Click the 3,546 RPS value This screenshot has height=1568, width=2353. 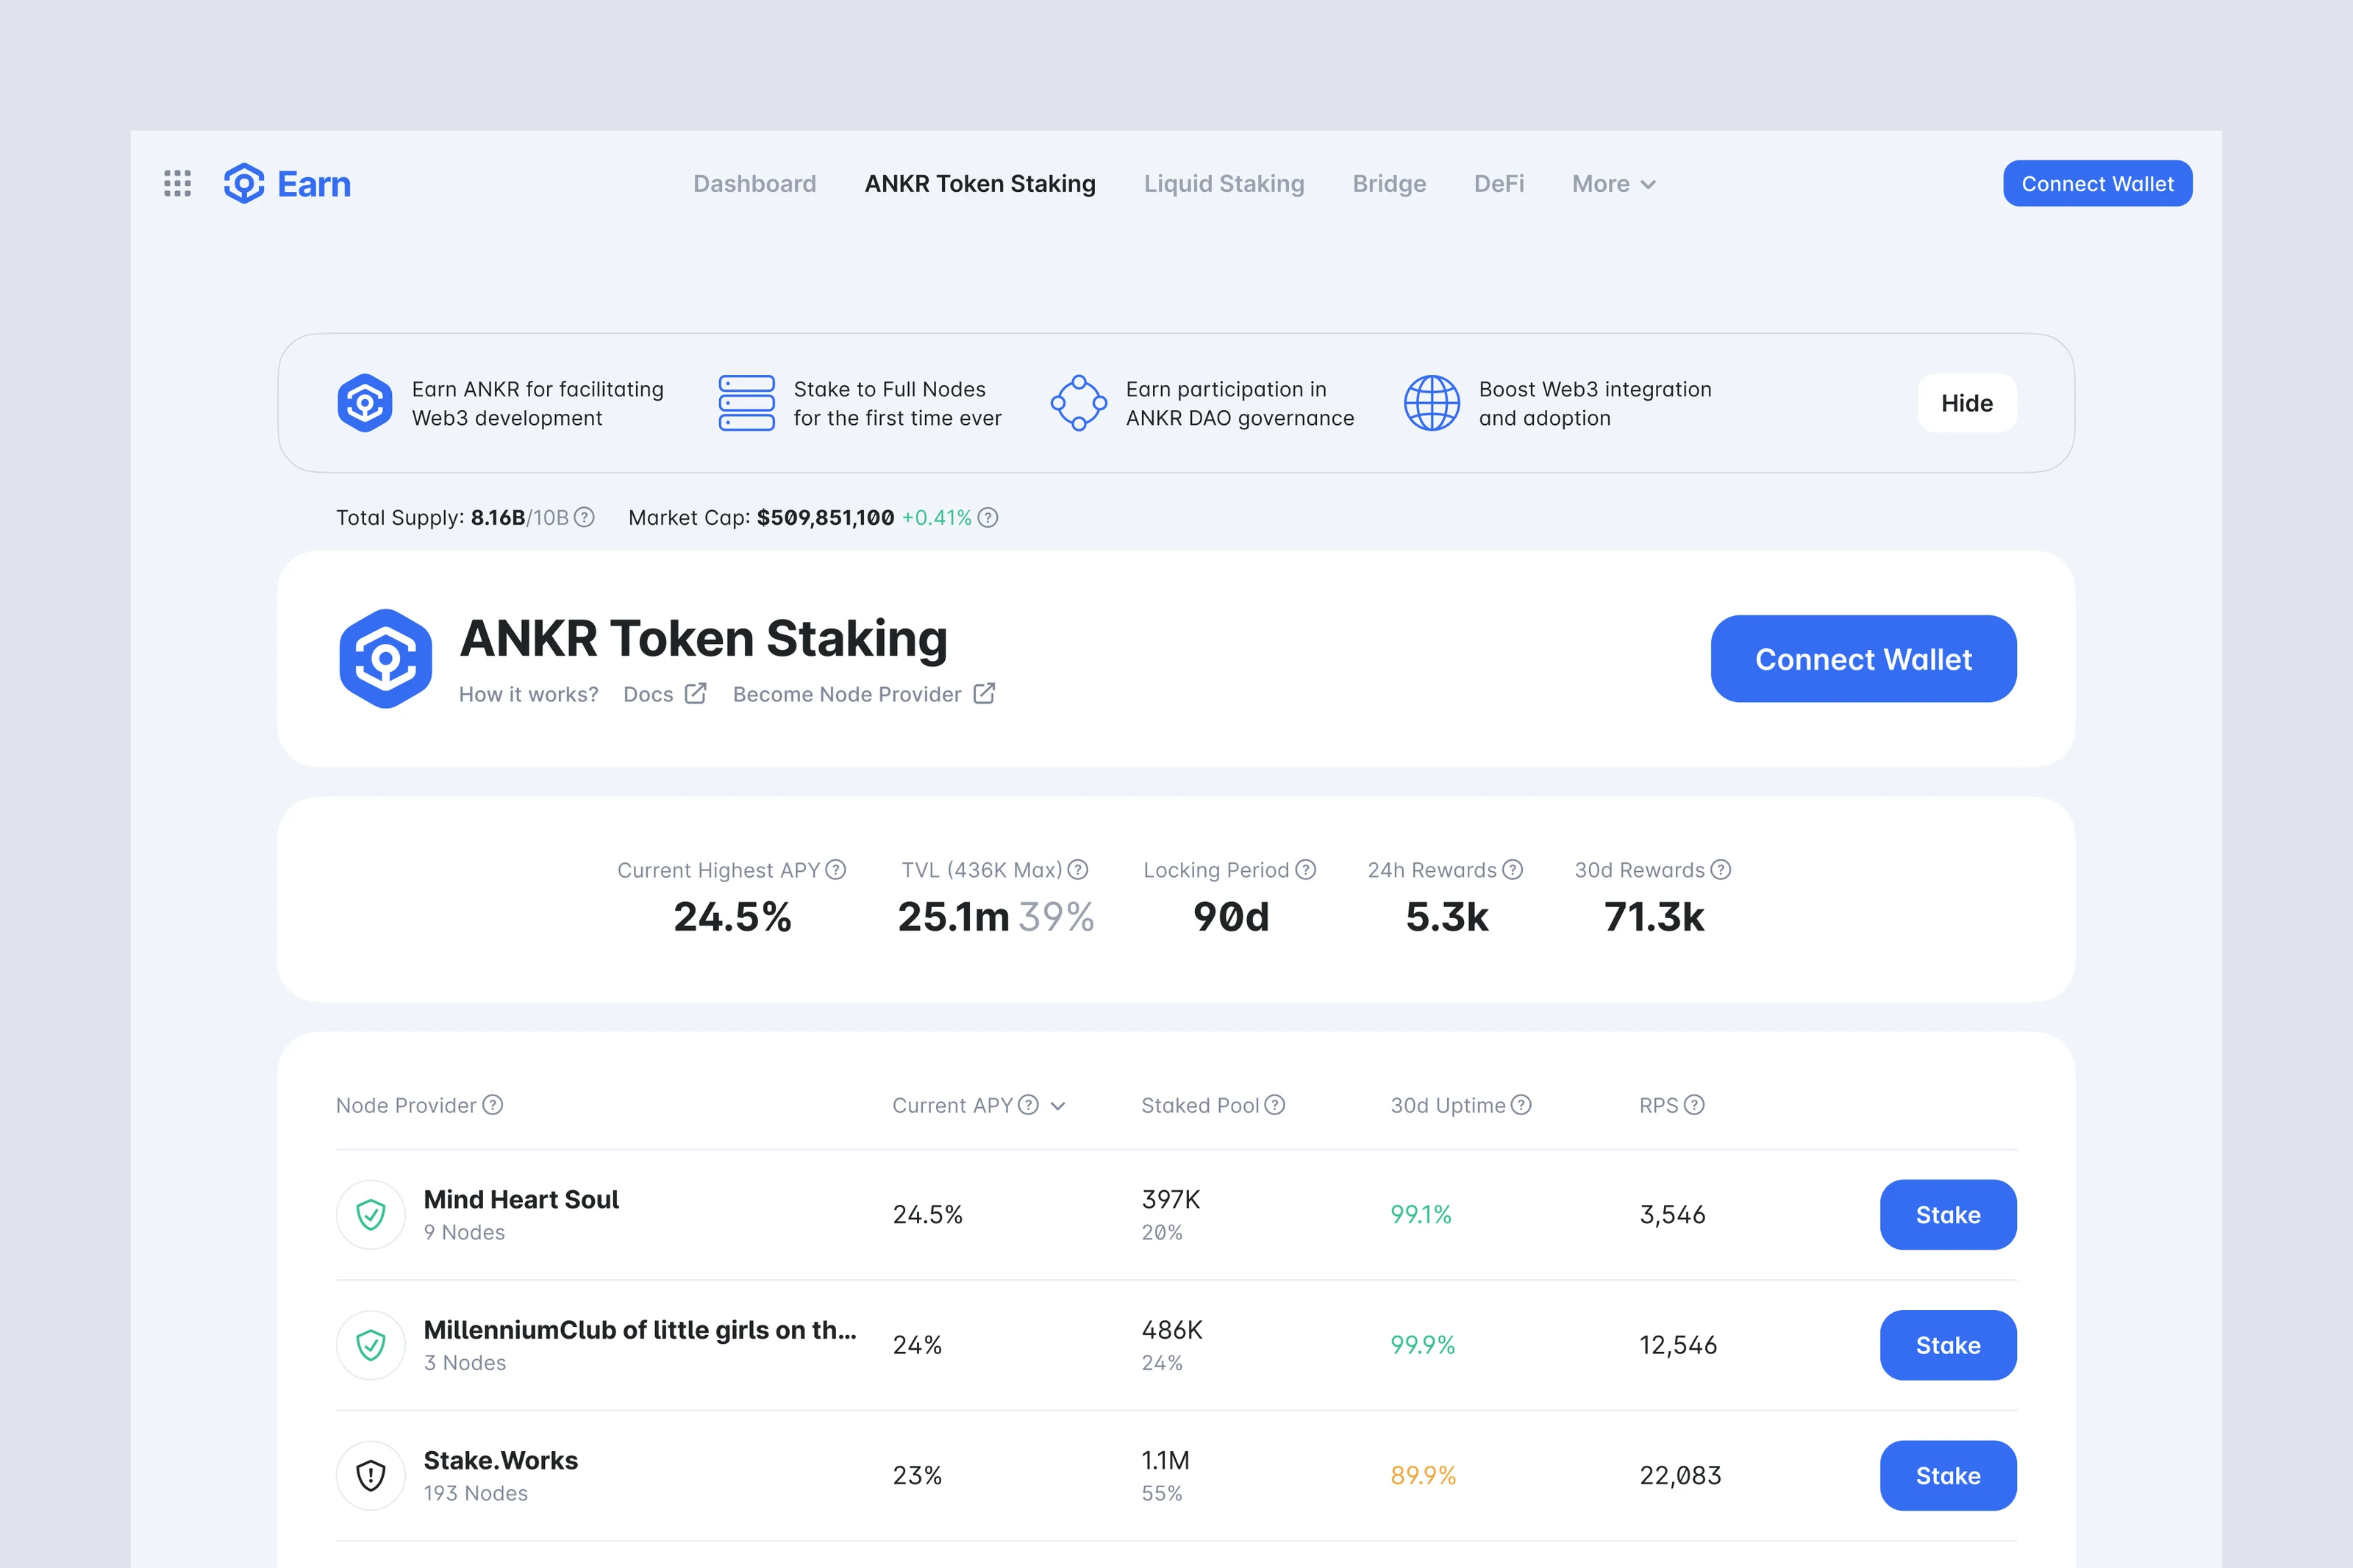tap(1672, 1214)
